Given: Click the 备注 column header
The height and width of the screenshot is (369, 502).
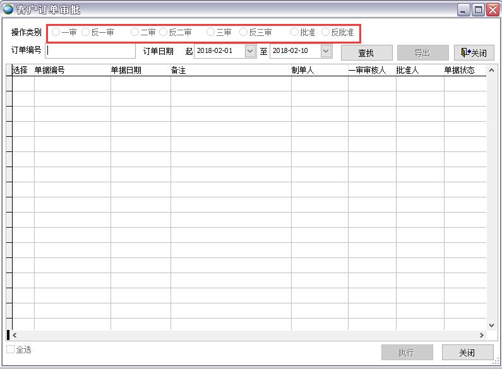Looking at the screenshot, I should click(230, 71).
